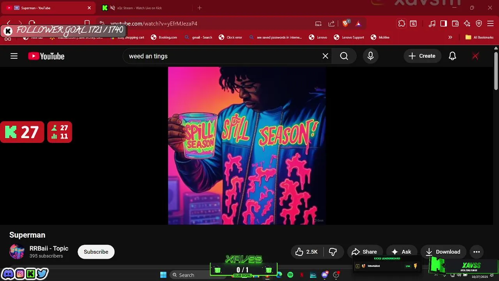Open a new browser tab
Screen dimensions: 499x281
[200, 8]
